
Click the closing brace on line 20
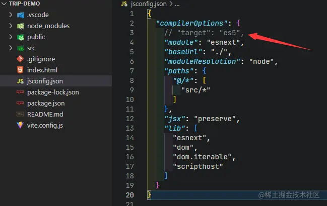[149, 195]
